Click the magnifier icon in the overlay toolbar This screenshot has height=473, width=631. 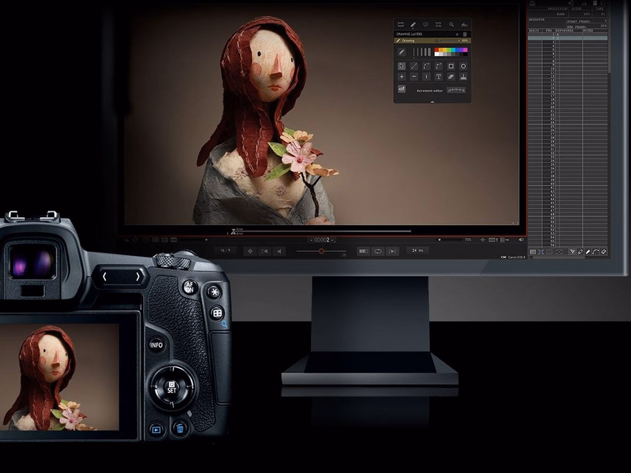pyautogui.click(x=452, y=24)
